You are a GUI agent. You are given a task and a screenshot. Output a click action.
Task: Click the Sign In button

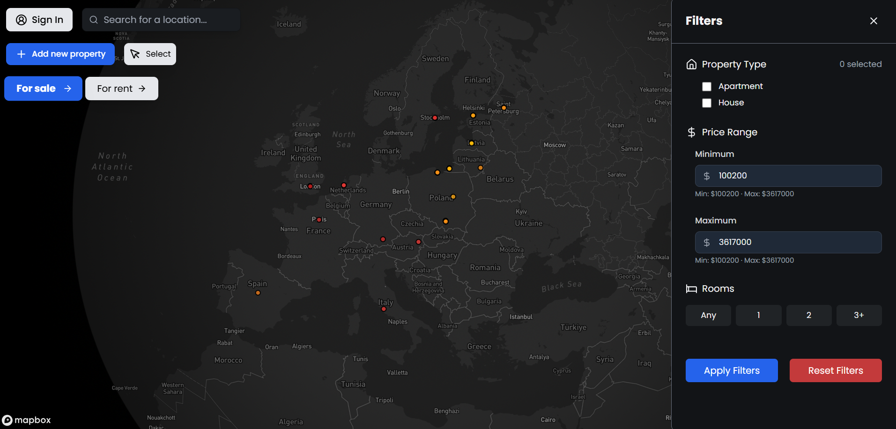[39, 20]
